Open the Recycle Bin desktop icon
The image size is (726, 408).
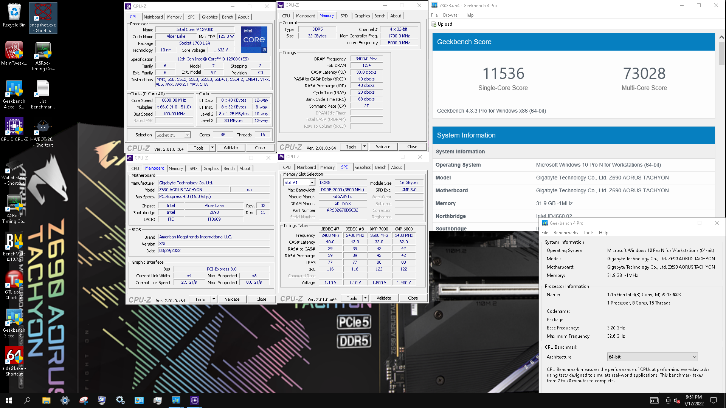14,16
